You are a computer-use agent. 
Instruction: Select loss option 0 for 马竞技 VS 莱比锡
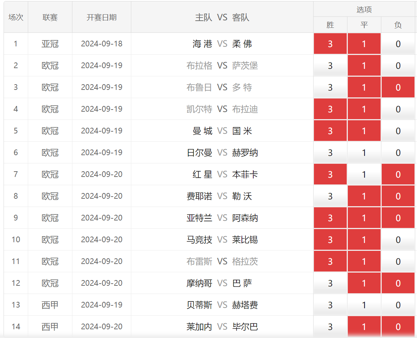click(x=398, y=240)
